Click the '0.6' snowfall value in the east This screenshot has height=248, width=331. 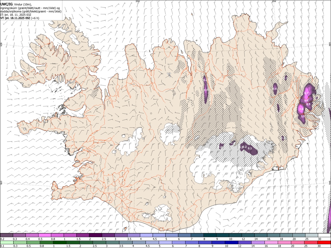[x=306, y=100]
